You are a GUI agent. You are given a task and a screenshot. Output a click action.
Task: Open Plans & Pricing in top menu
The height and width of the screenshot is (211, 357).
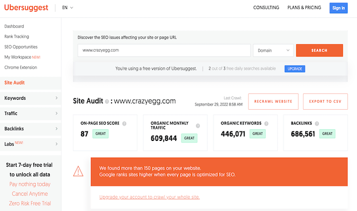(305, 8)
